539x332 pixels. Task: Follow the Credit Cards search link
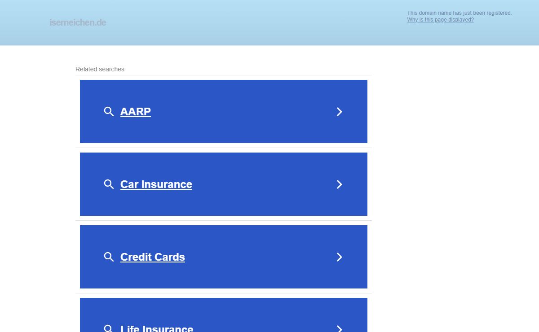click(153, 257)
